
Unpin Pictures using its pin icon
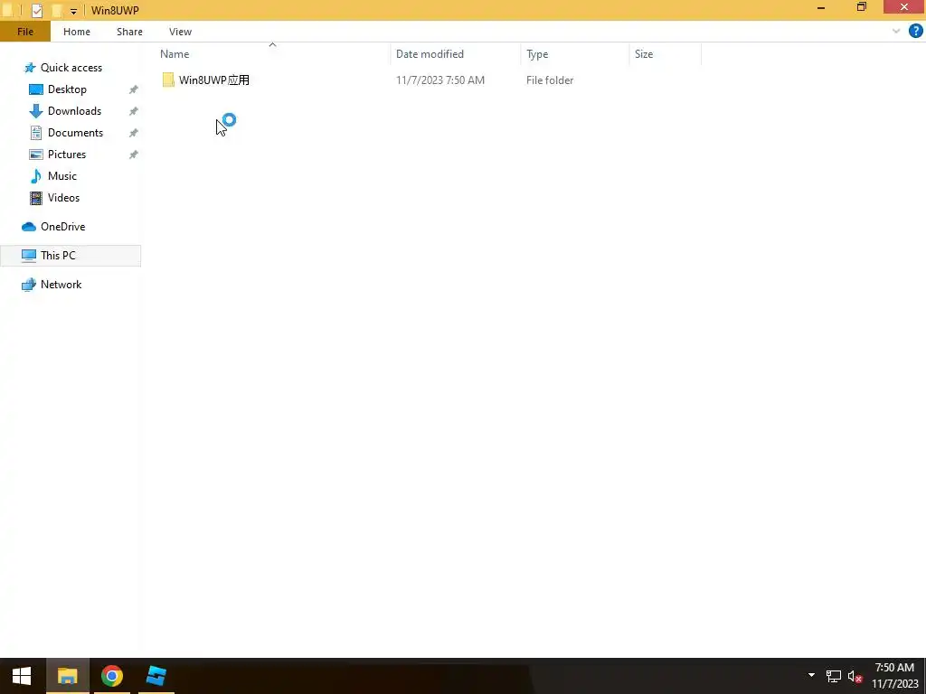click(134, 155)
